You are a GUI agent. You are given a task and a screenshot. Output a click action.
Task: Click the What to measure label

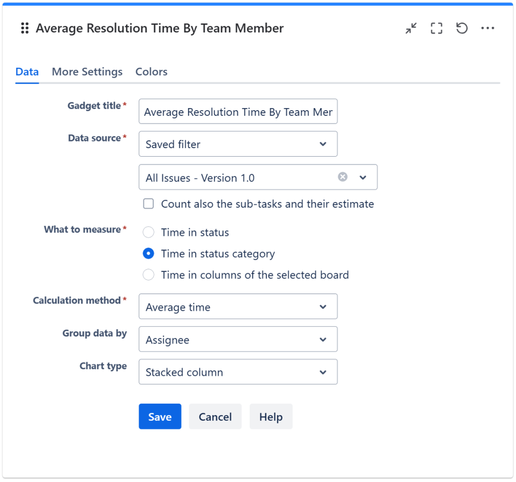(82, 229)
